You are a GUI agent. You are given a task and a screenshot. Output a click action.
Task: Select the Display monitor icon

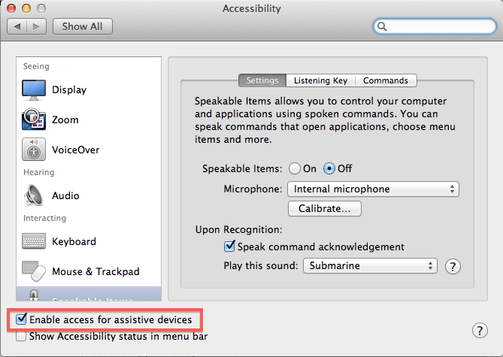[34, 90]
